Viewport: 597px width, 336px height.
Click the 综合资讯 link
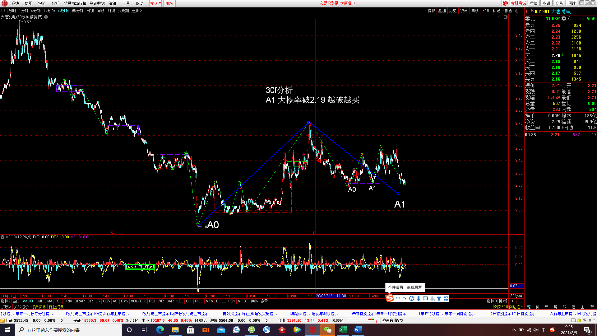pyautogui.click(x=39, y=307)
